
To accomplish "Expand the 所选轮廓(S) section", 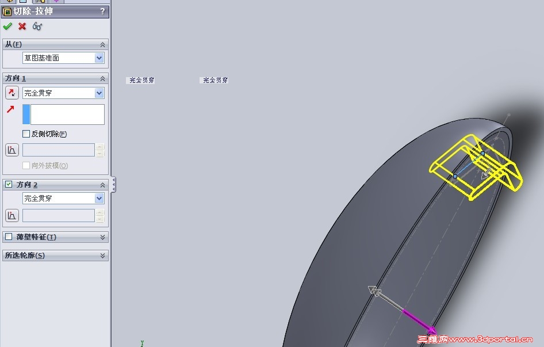I will tap(103, 256).
